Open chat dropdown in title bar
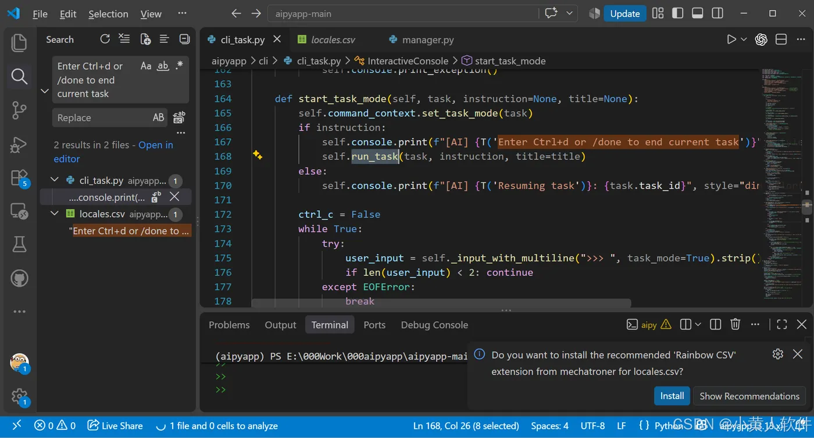 point(569,13)
